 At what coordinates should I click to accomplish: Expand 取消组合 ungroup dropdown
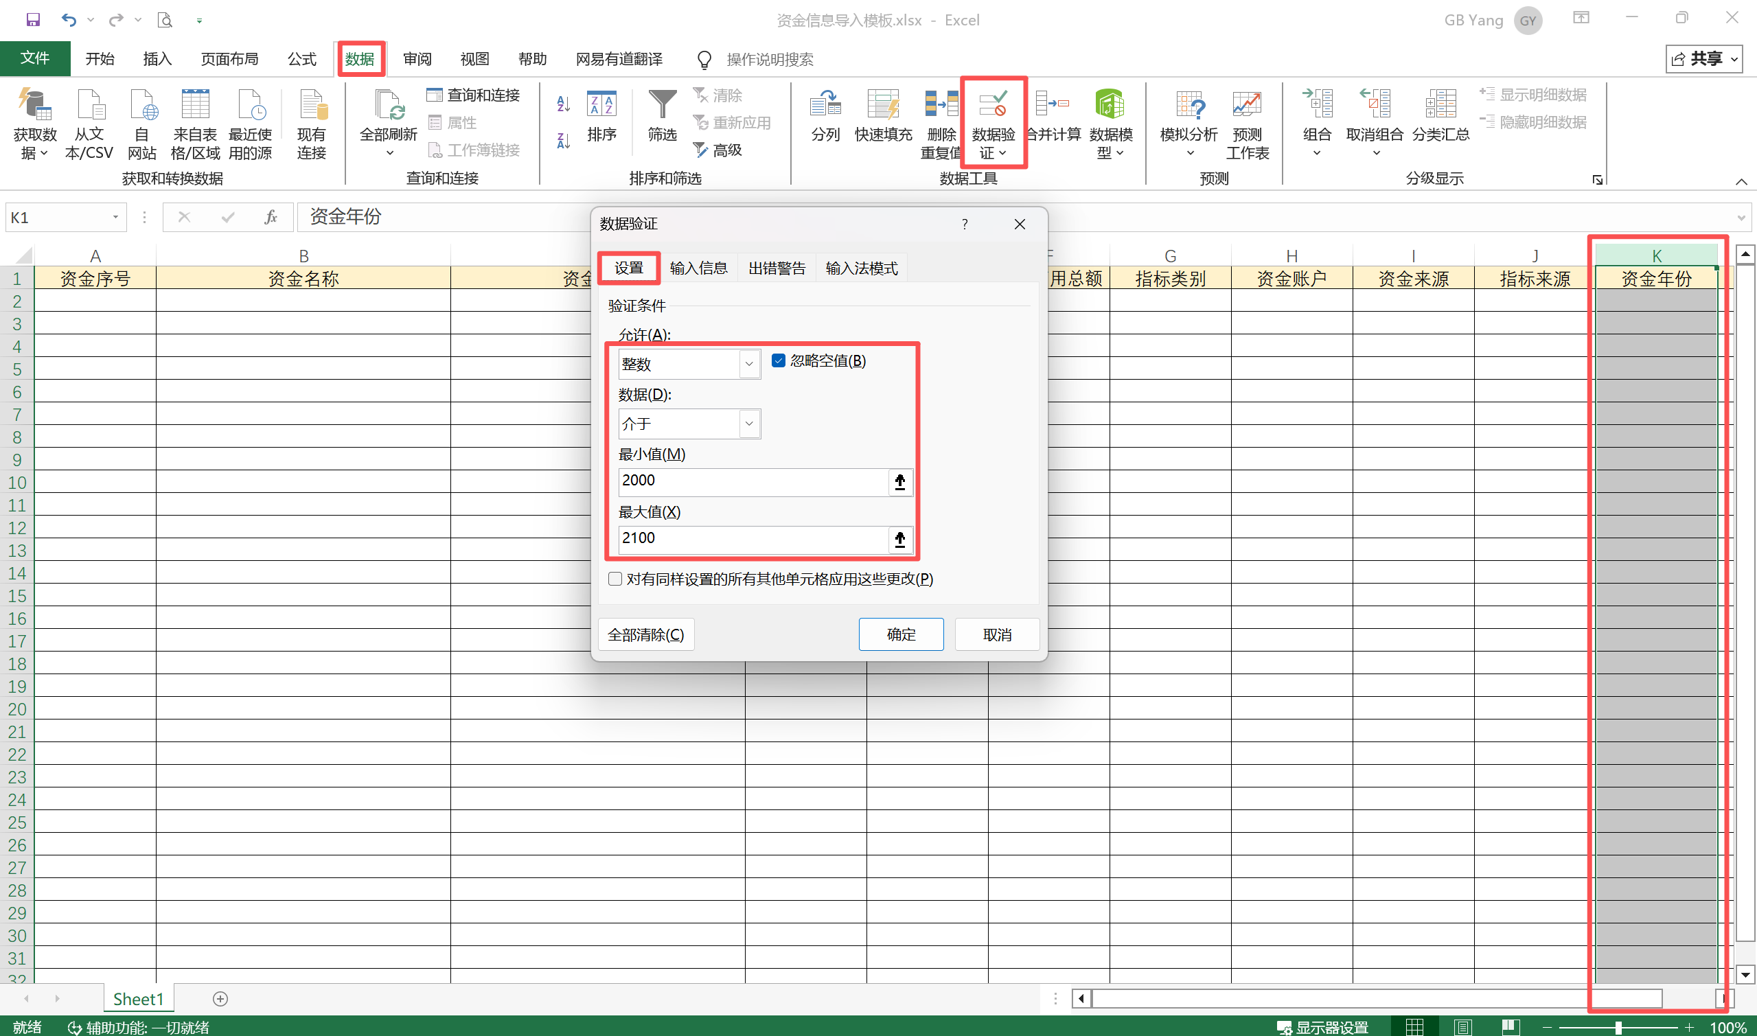[x=1376, y=153]
